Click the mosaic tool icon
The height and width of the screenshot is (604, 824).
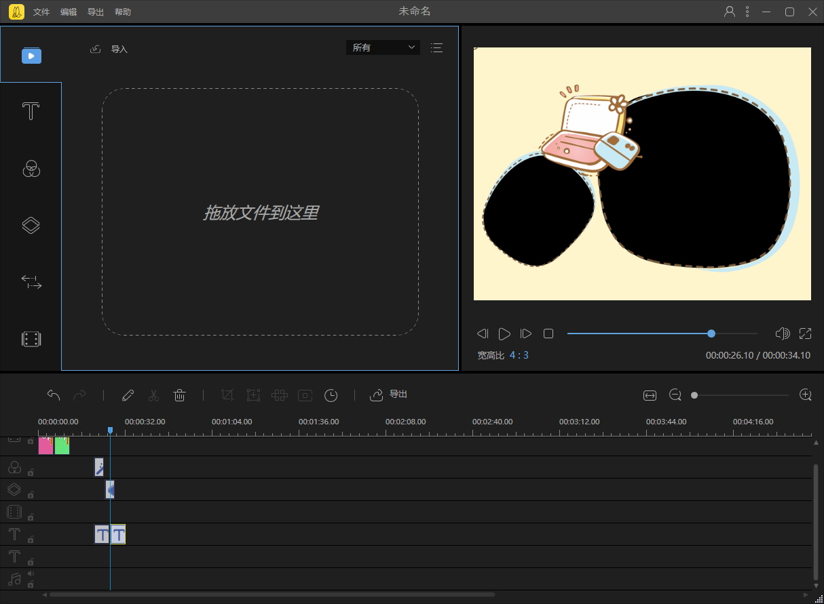pyautogui.click(x=279, y=395)
